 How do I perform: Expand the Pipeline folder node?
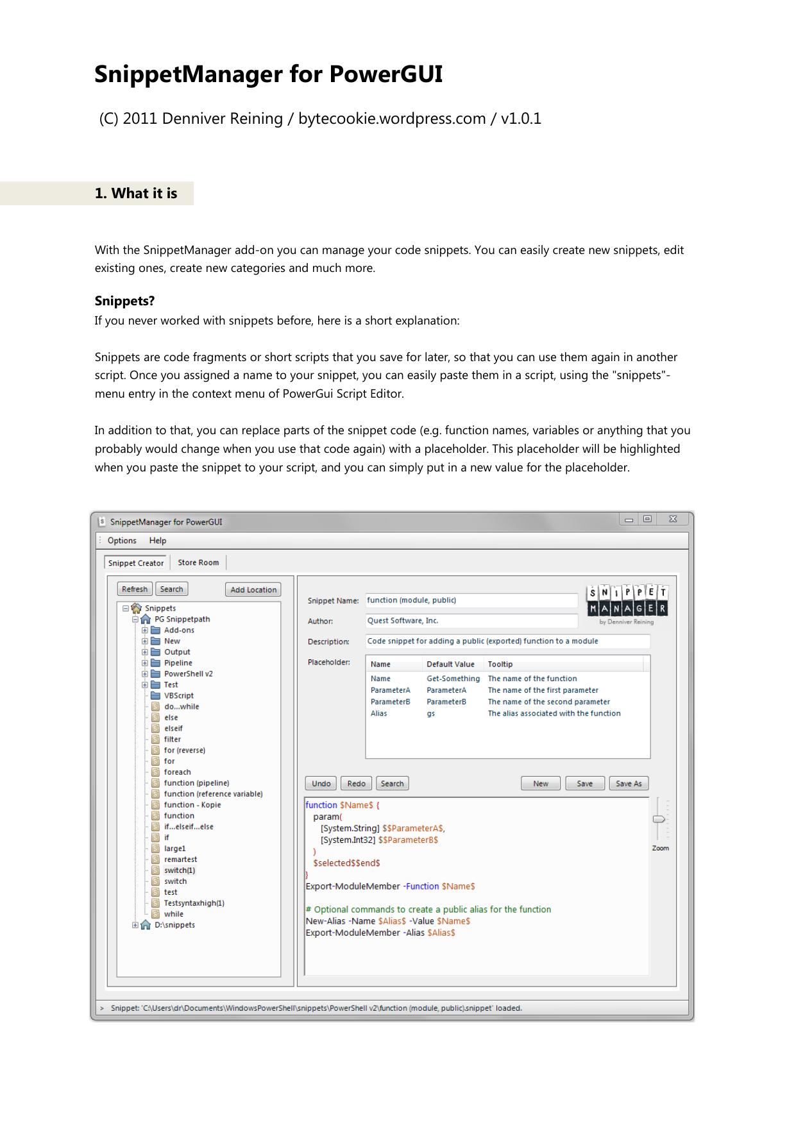[145, 663]
